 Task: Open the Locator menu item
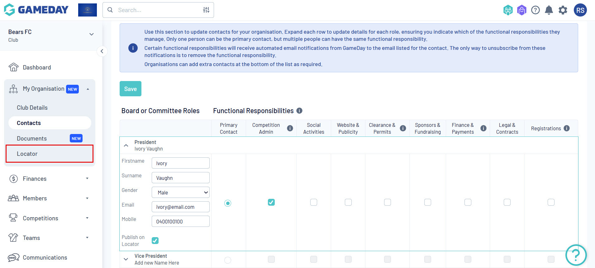(27, 154)
